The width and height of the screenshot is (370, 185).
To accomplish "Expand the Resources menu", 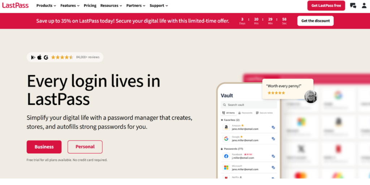I will coord(111,6).
